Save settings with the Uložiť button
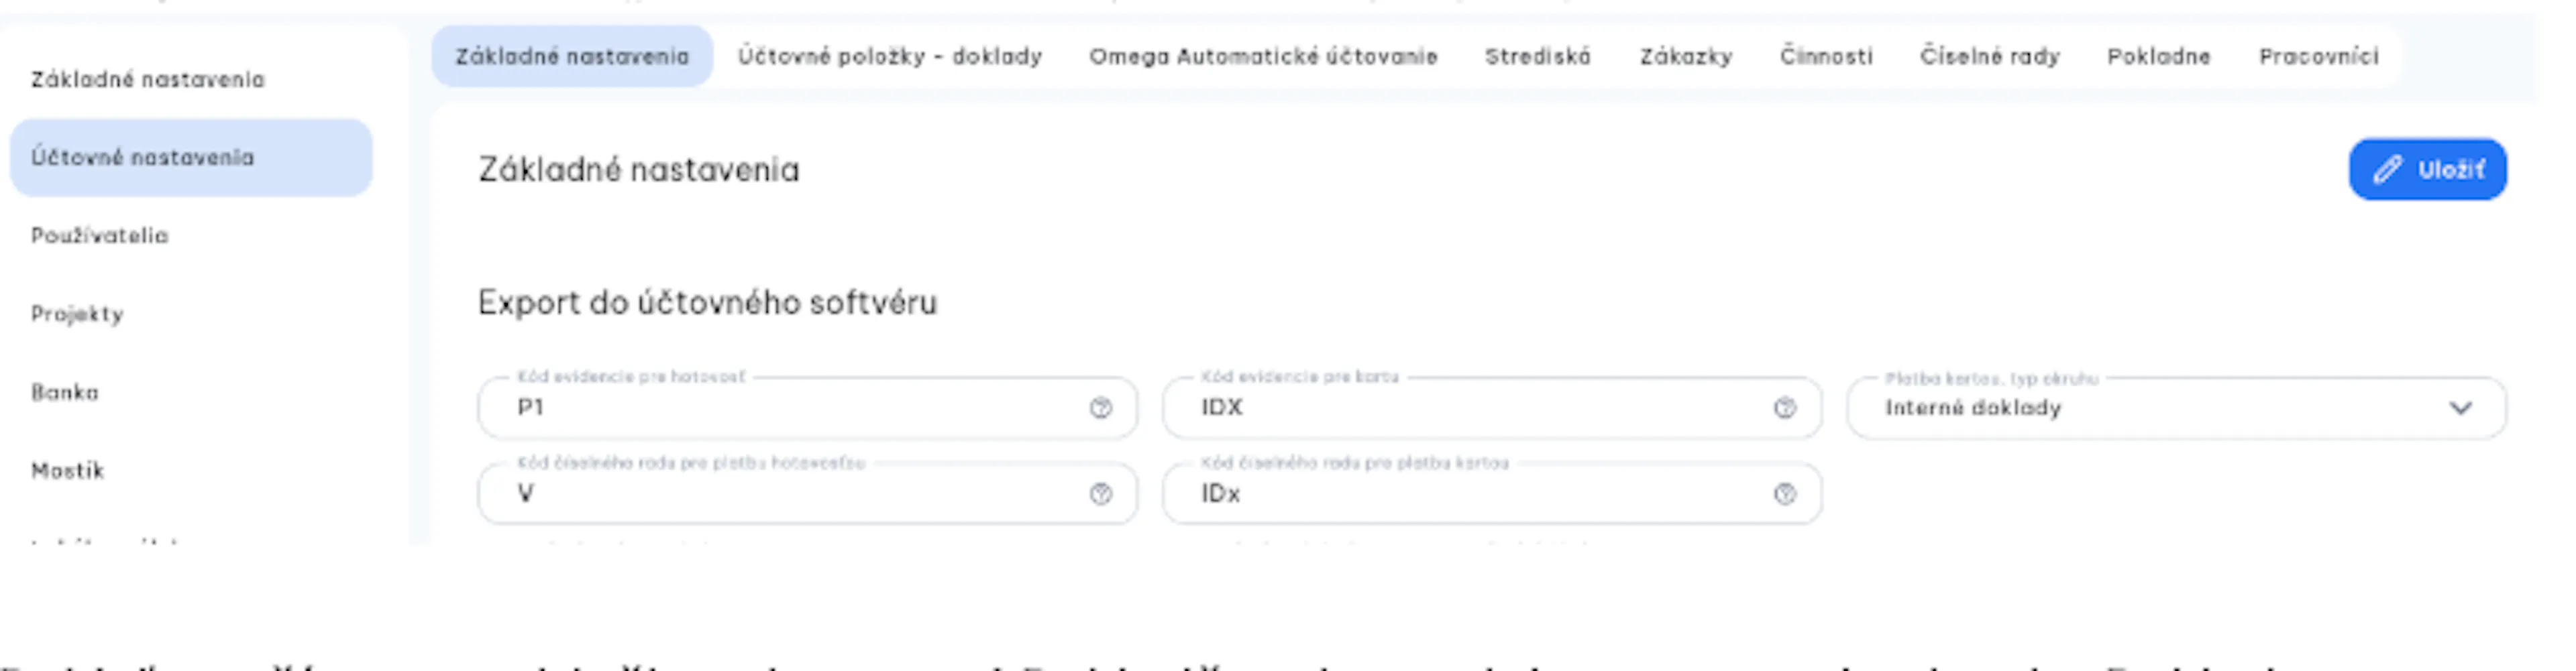 click(2427, 169)
